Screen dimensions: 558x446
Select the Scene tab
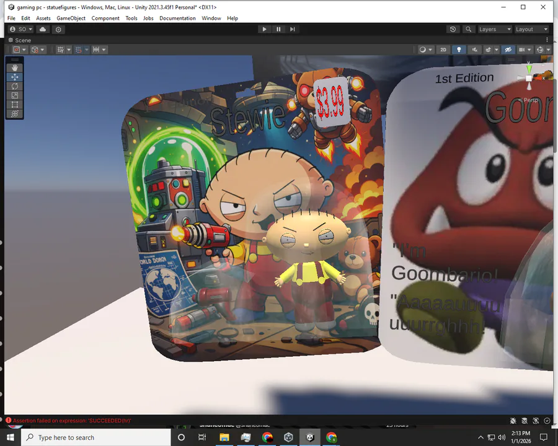(20, 40)
